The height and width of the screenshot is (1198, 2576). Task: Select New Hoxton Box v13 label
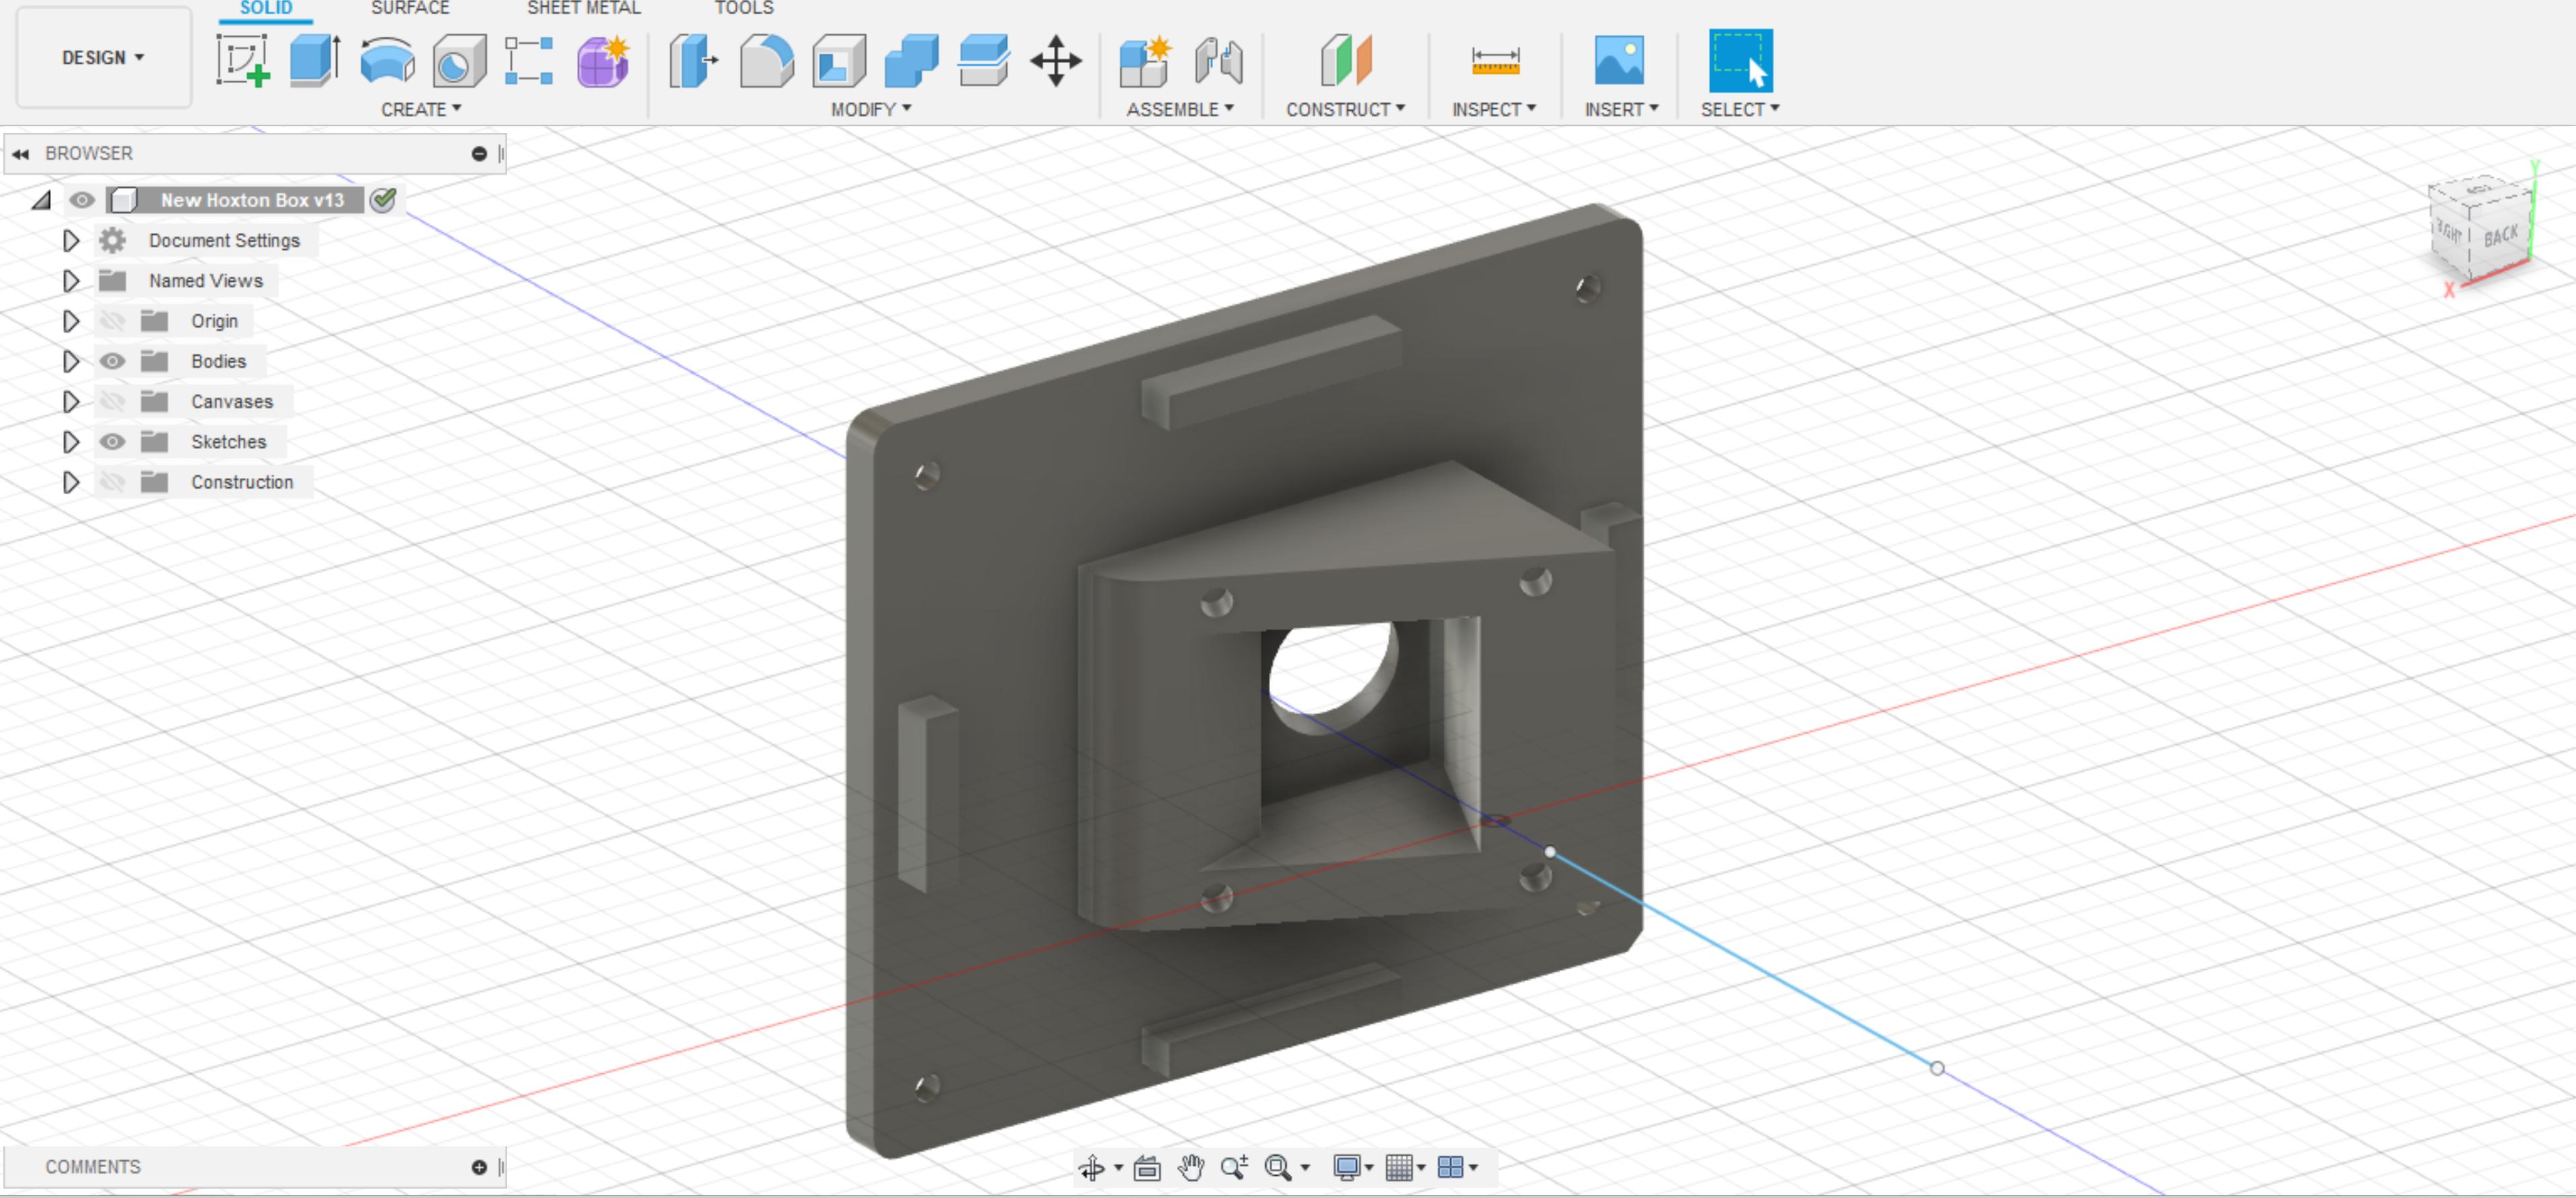tap(252, 200)
